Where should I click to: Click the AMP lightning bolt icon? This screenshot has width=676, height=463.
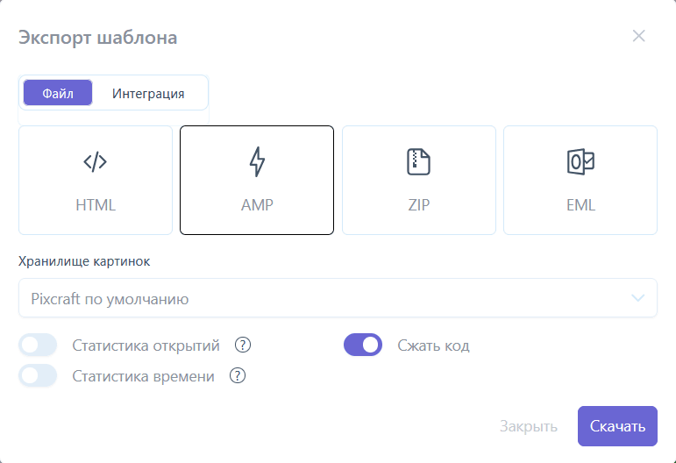click(x=258, y=161)
